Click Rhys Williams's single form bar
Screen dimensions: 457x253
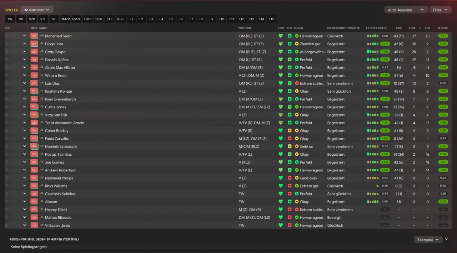pos(377,186)
